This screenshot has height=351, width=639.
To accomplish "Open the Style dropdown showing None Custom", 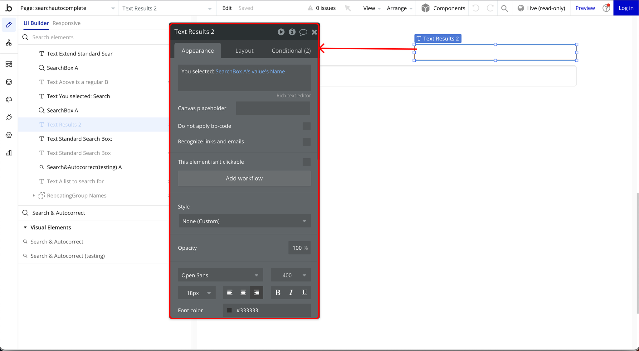I will (244, 221).
